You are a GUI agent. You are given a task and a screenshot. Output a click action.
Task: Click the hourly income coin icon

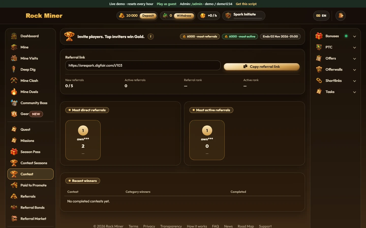click(203, 16)
